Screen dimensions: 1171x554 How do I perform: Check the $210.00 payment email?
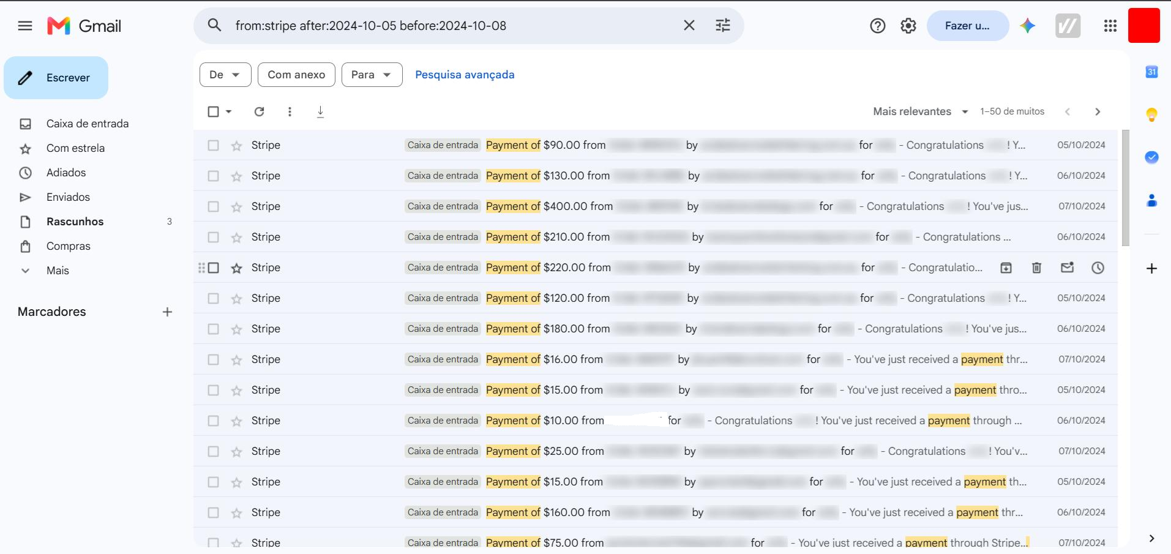pos(213,237)
